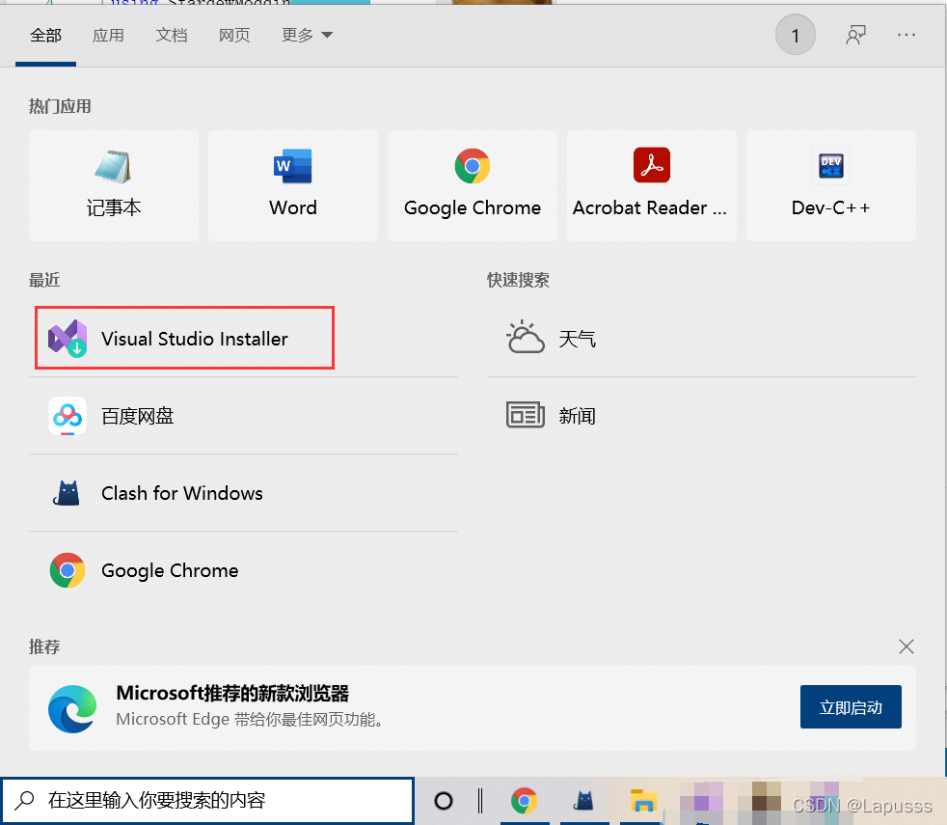Open Clash cat icon on taskbar
This screenshot has width=947, height=825.
(583, 801)
